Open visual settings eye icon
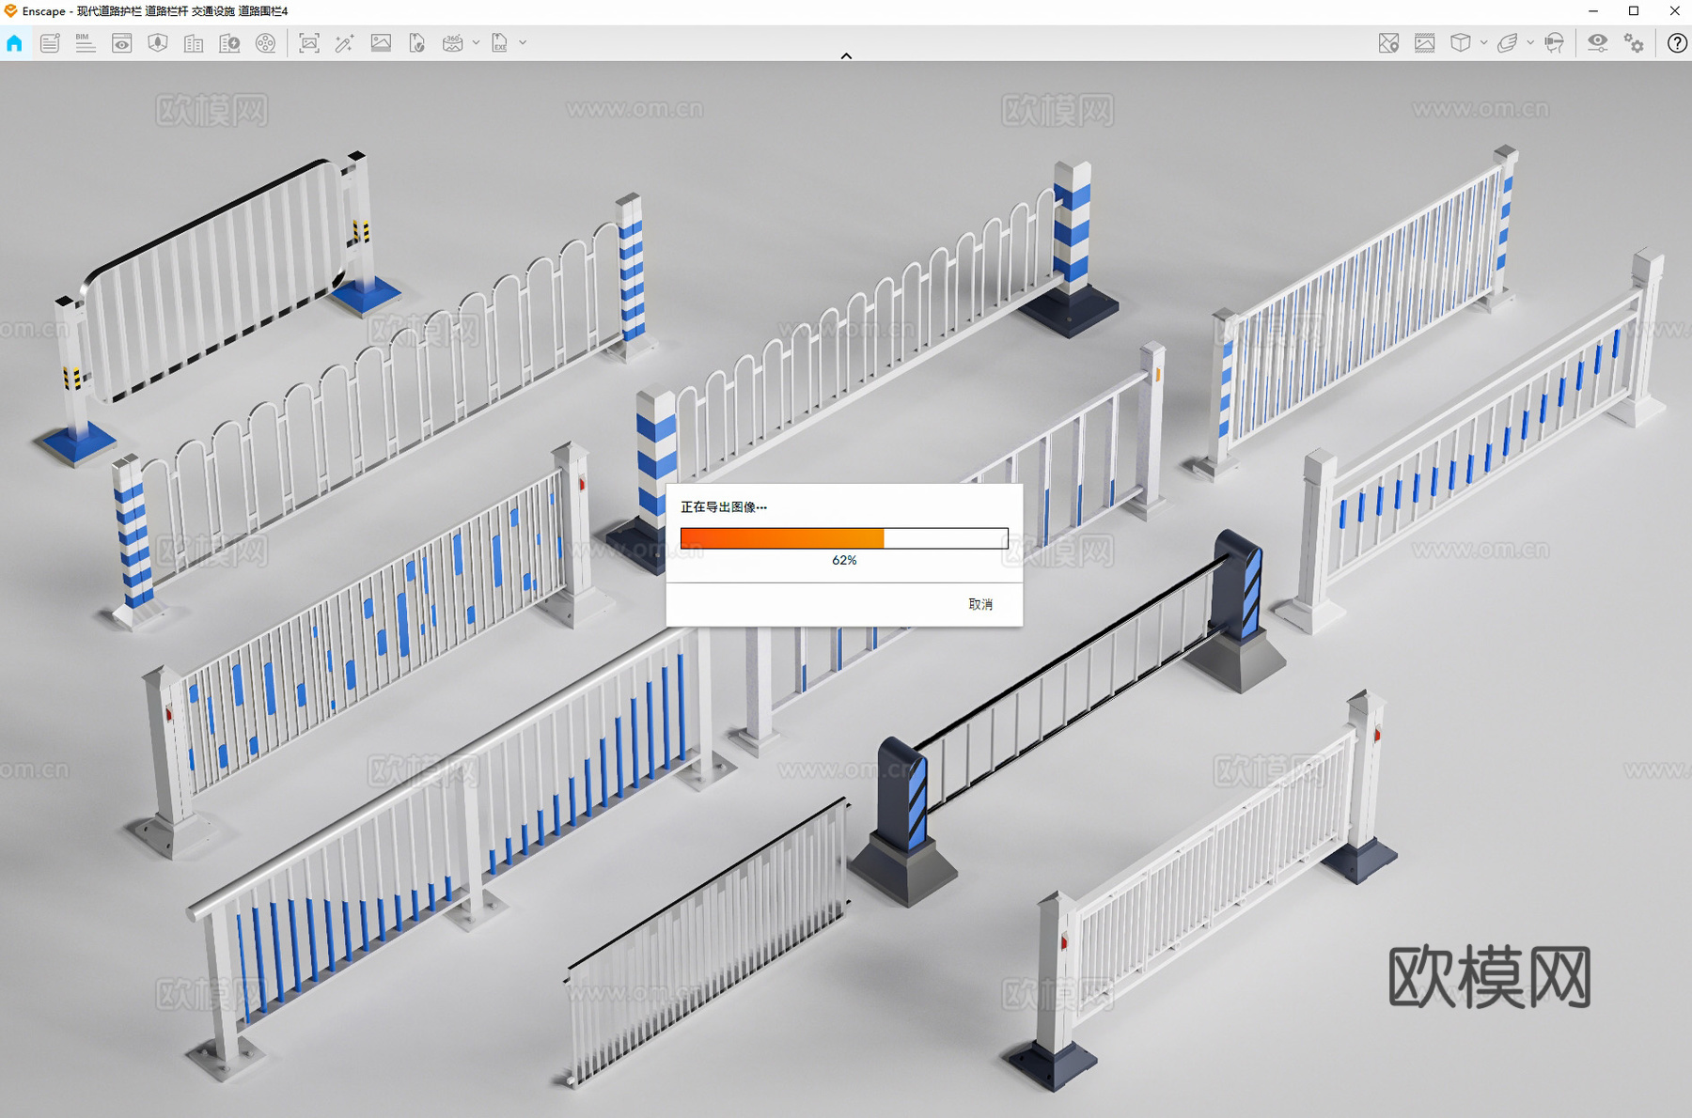Viewport: 1692px width, 1118px height. tap(1597, 43)
